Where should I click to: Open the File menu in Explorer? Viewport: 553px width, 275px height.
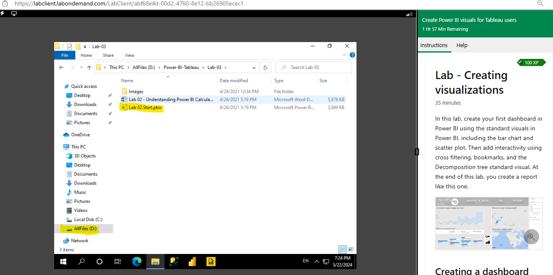pyautogui.click(x=65, y=55)
